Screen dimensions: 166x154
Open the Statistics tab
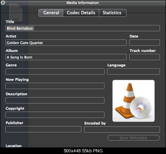coord(113,13)
